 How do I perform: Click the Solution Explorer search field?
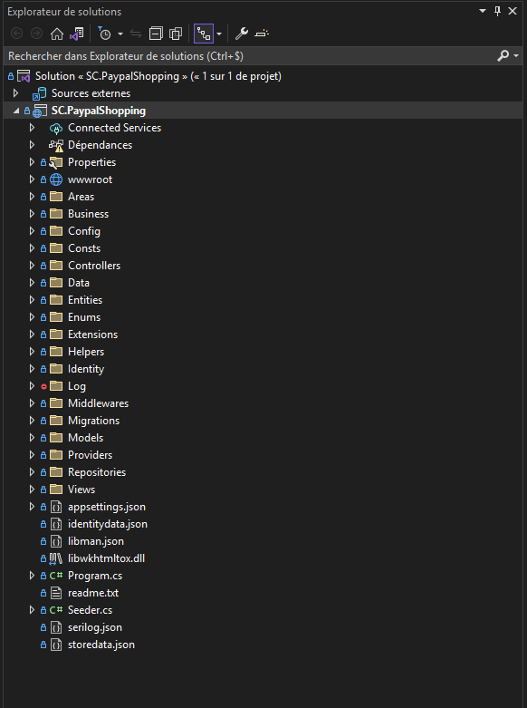pos(250,56)
